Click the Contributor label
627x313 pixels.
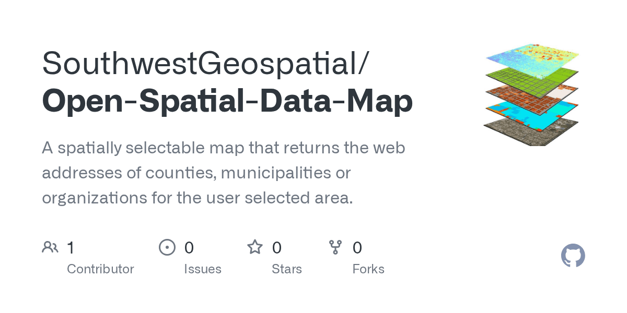click(x=100, y=269)
